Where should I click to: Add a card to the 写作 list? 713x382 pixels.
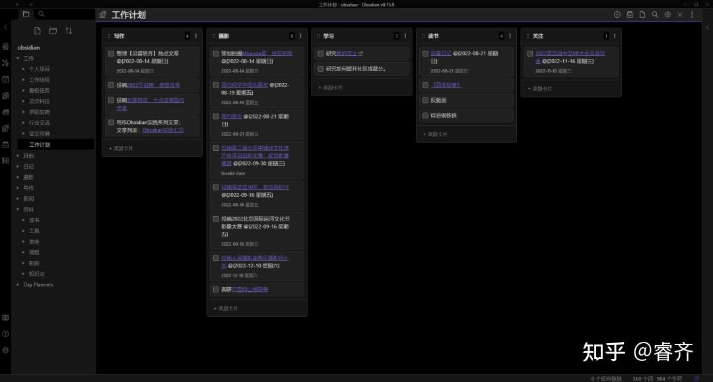pos(121,148)
